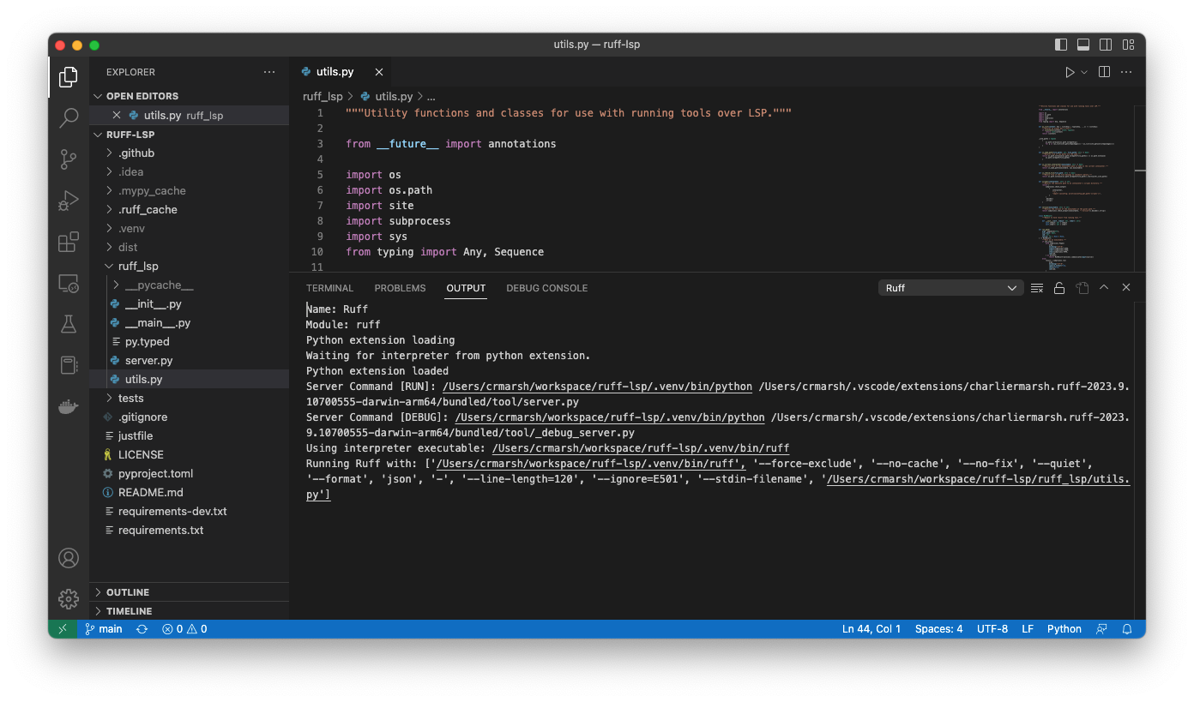
Task: Open the Extensions view
Action: 69,242
